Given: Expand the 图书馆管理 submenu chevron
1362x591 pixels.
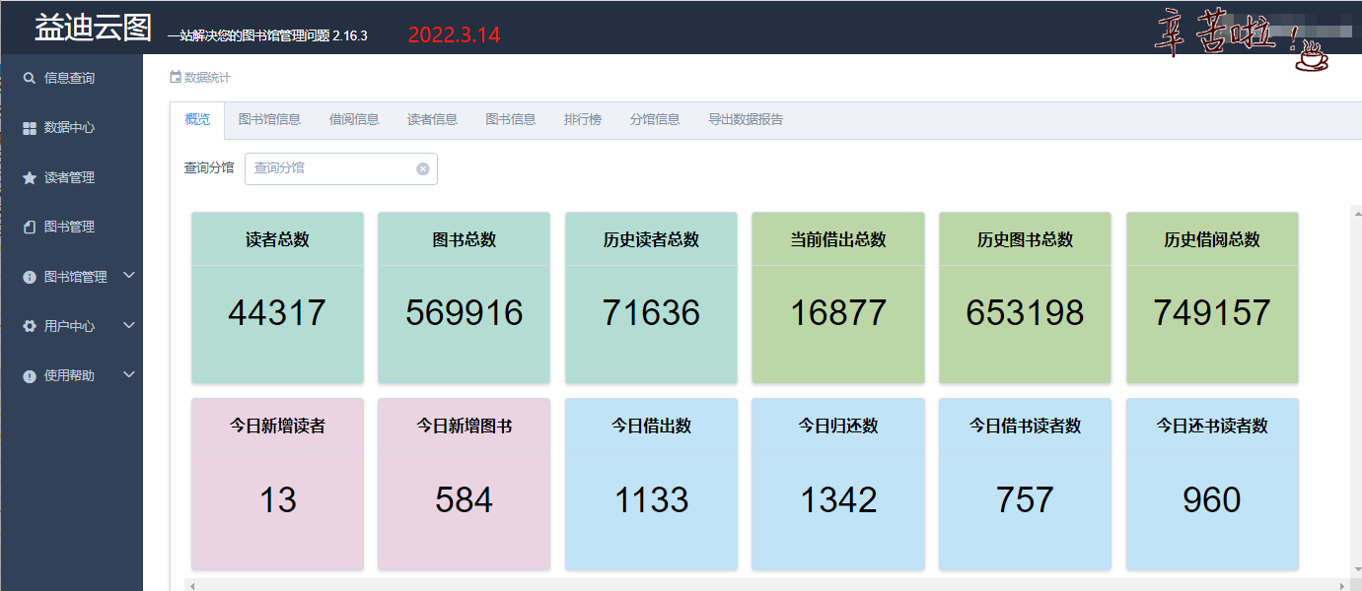Looking at the screenshot, I should (x=129, y=276).
